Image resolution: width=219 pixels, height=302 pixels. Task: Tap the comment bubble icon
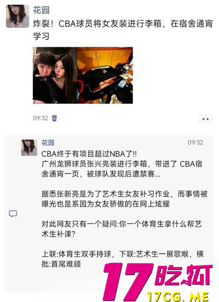(x=13, y=213)
